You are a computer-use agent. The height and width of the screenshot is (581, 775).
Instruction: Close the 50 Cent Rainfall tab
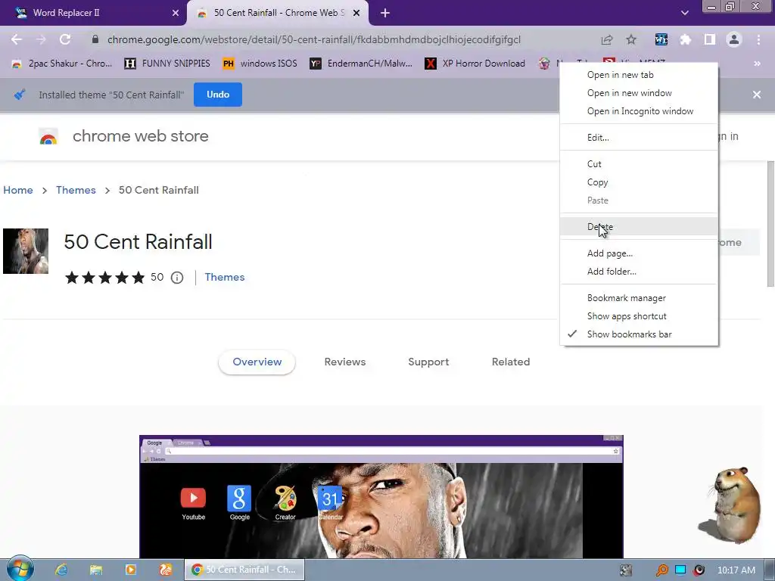click(x=356, y=14)
